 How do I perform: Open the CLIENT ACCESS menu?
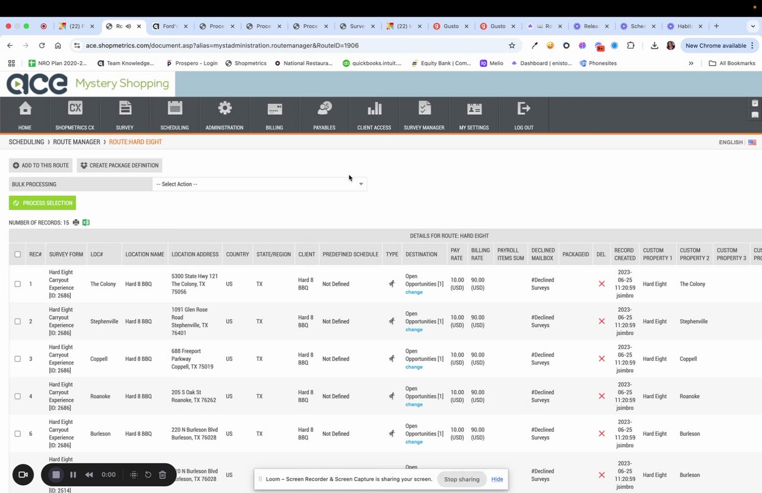click(374, 116)
